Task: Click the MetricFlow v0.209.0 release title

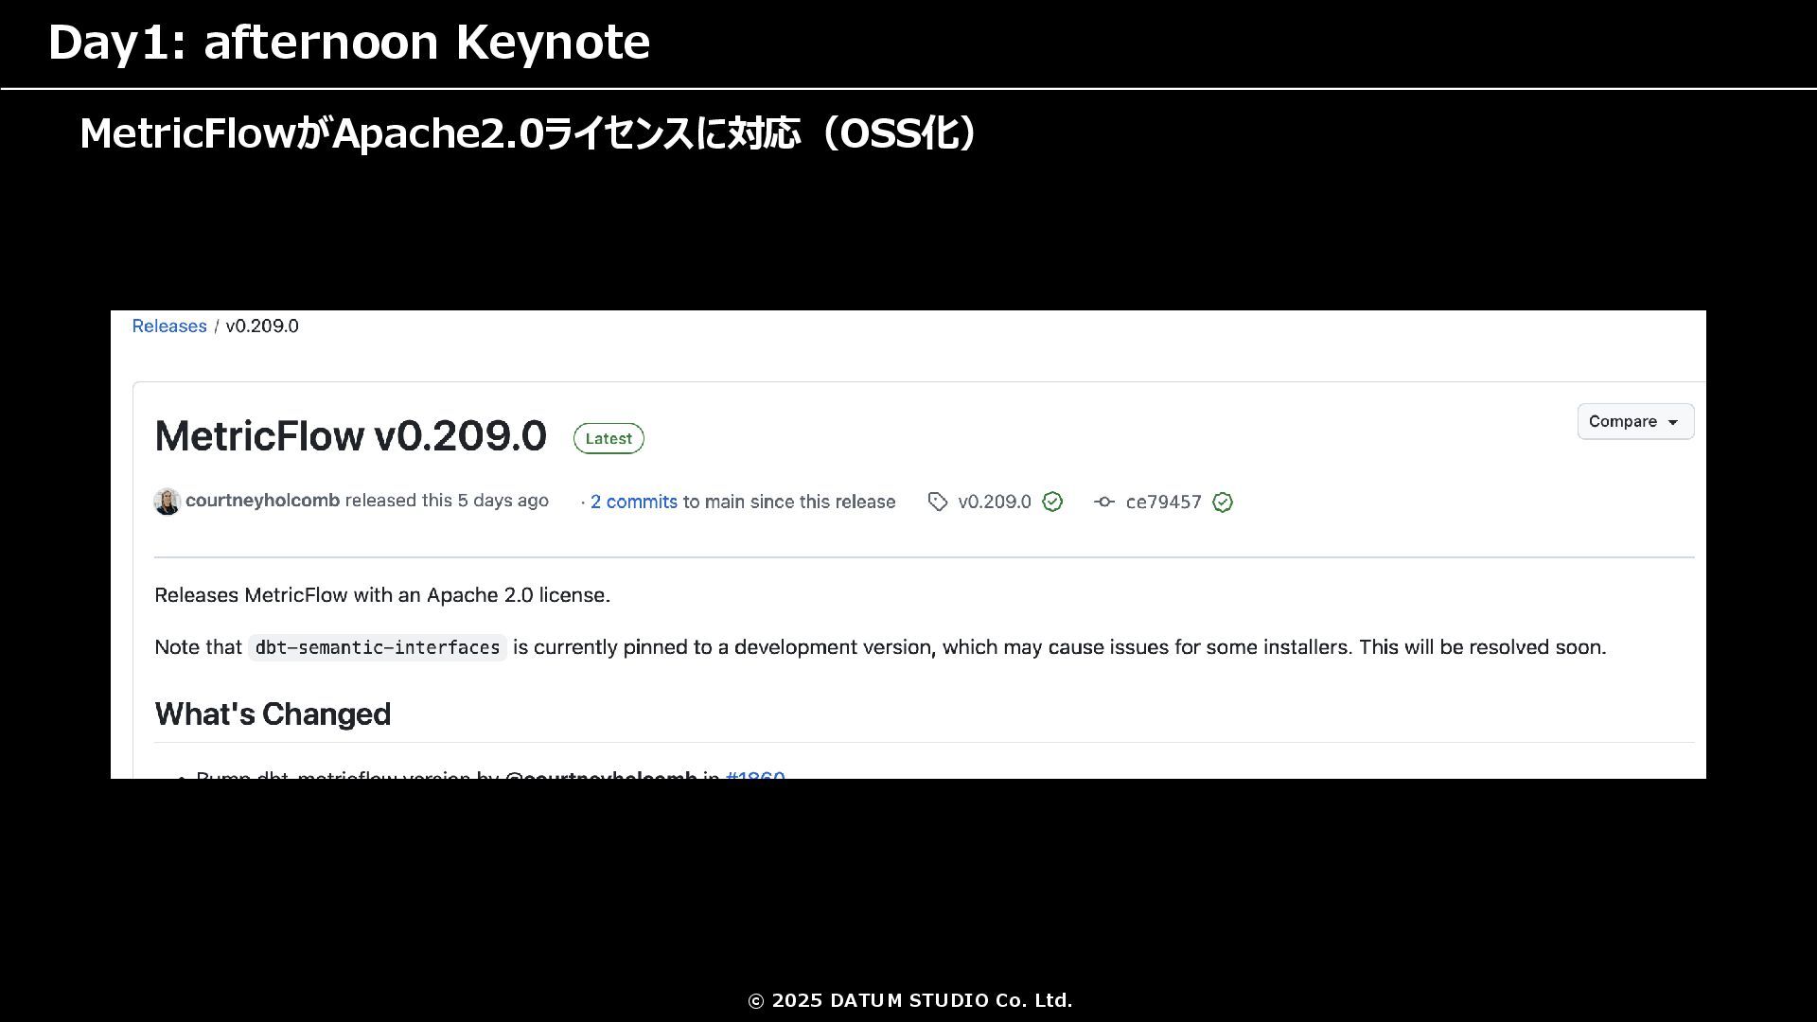Action: pyautogui.click(x=350, y=436)
